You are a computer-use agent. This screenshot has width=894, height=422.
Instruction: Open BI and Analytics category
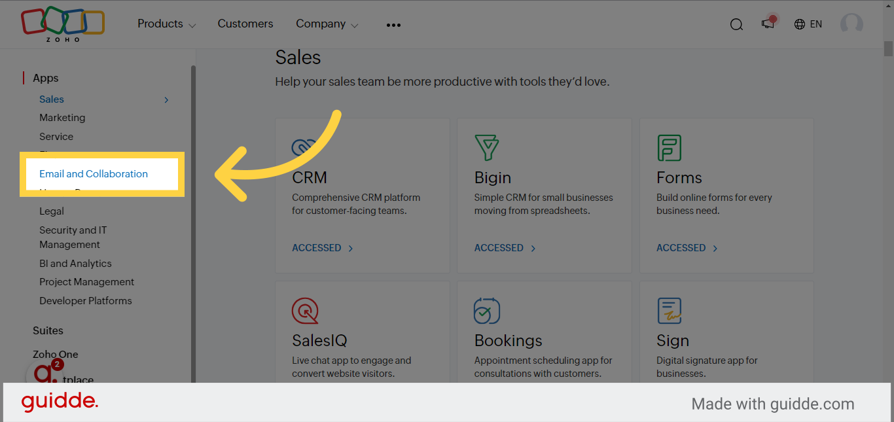[75, 264]
